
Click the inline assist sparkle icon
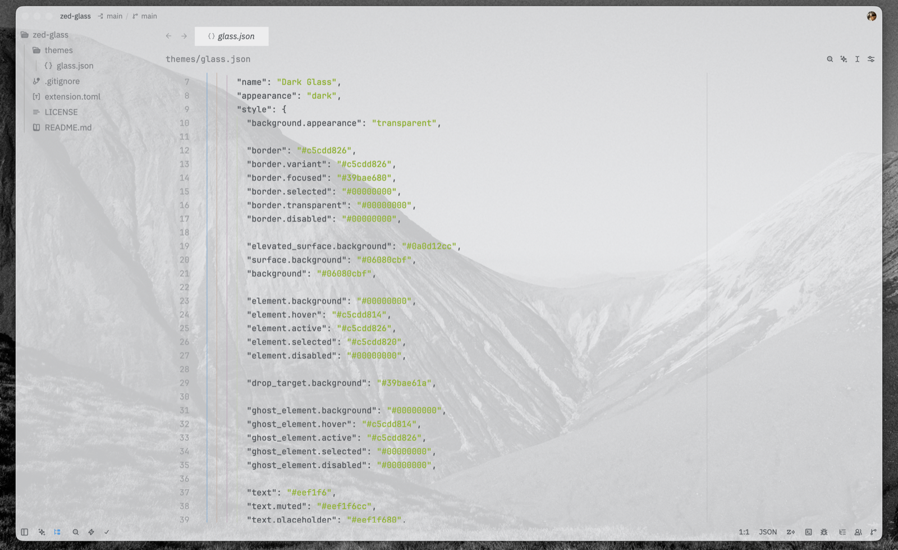[x=844, y=59]
